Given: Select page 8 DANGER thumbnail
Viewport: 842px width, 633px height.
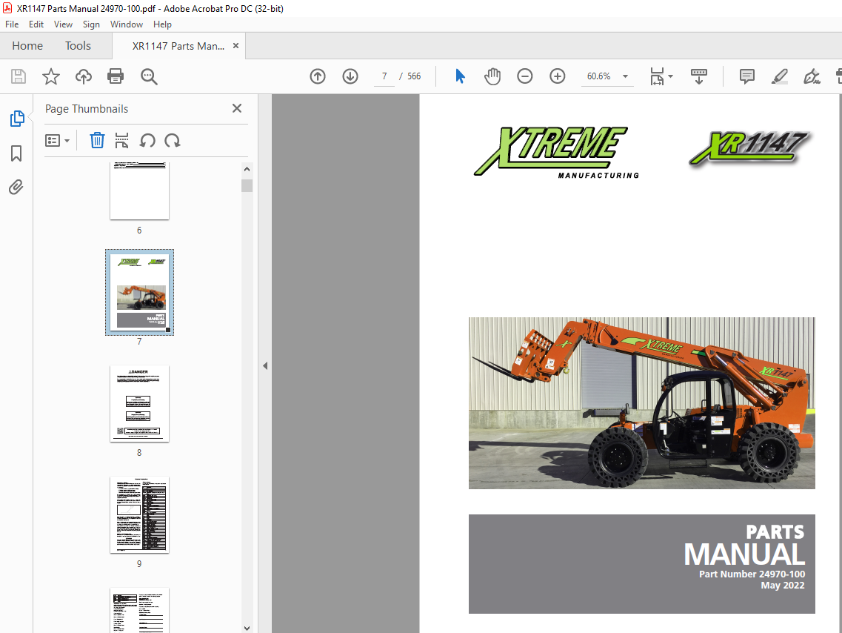Looking at the screenshot, I should click(140, 403).
